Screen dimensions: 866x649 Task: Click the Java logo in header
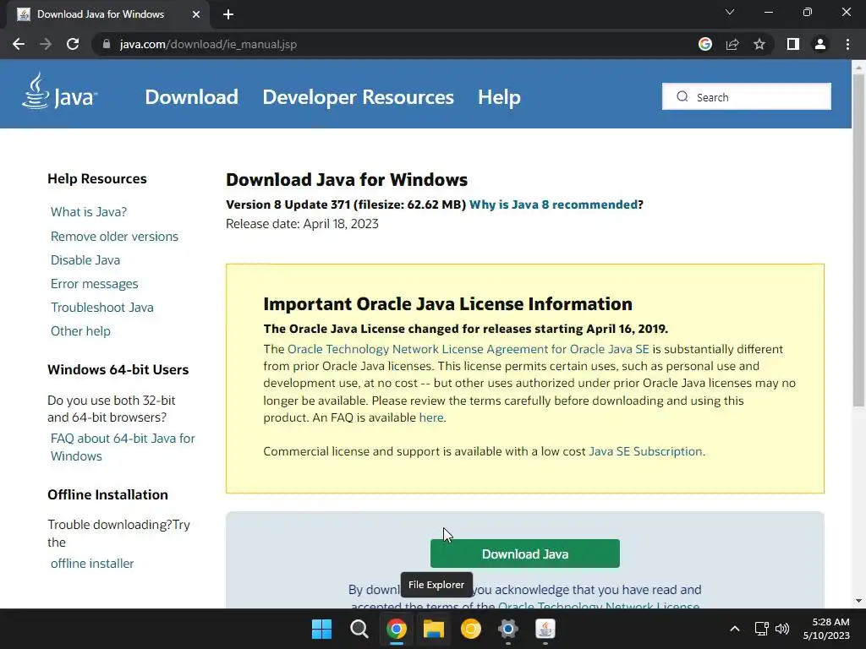point(60,92)
